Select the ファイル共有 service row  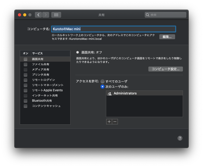point(45,64)
